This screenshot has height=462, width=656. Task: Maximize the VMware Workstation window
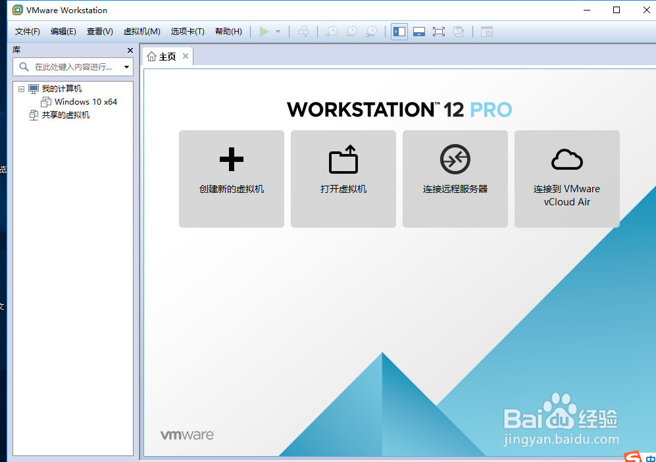(x=617, y=10)
